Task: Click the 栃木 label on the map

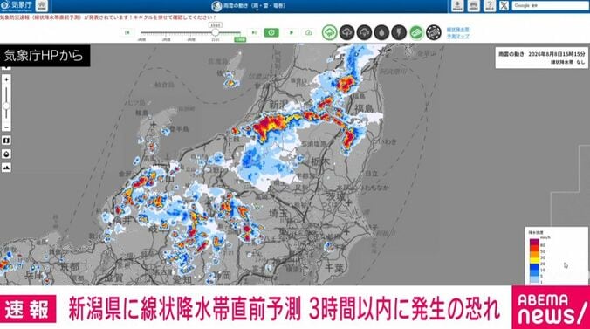Action: [x=320, y=161]
